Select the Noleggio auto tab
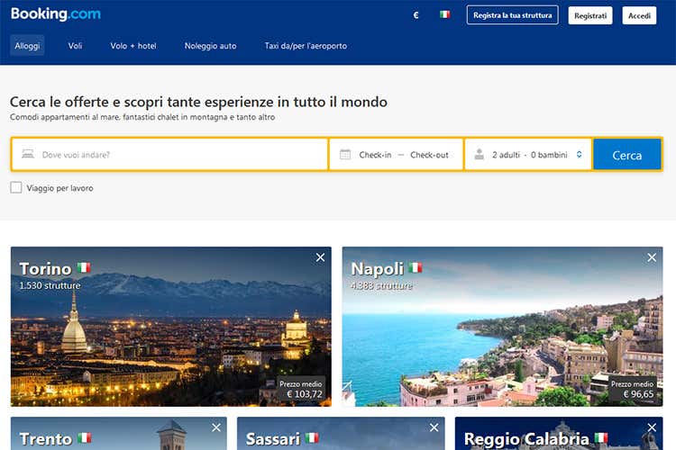676x450 pixels. [210, 46]
